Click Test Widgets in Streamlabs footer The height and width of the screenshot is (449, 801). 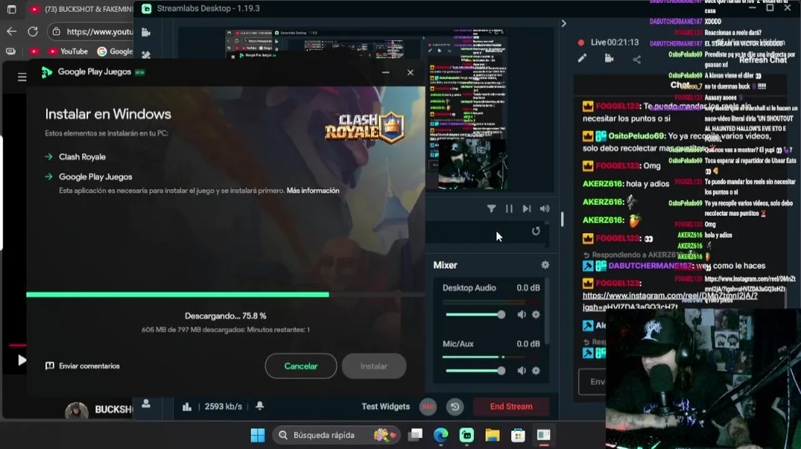(386, 407)
